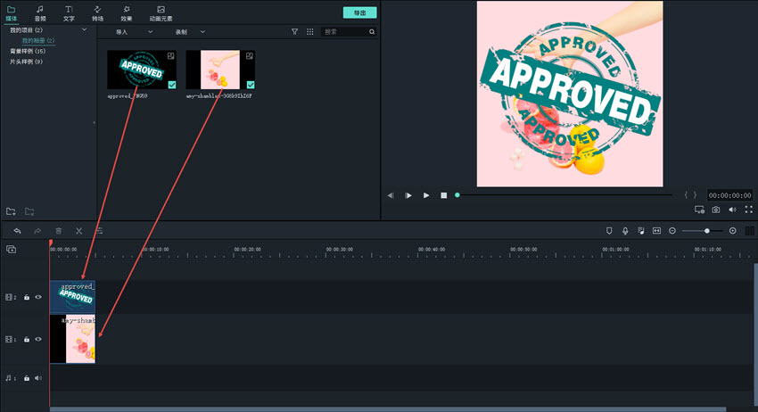The width and height of the screenshot is (758, 412).
Task: Click the filter funnel icon in media library
Action: (x=295, y=31)
